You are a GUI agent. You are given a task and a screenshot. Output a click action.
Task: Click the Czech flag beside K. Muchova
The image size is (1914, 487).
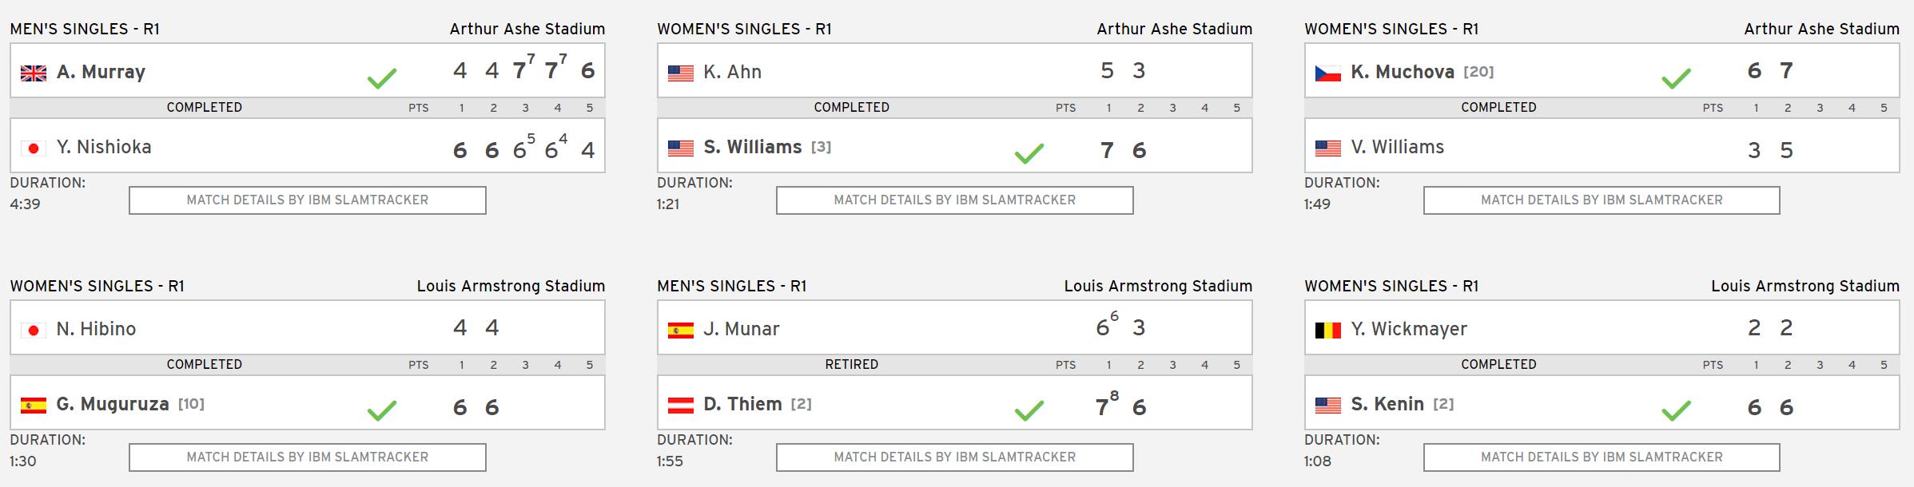[1327, 73]
